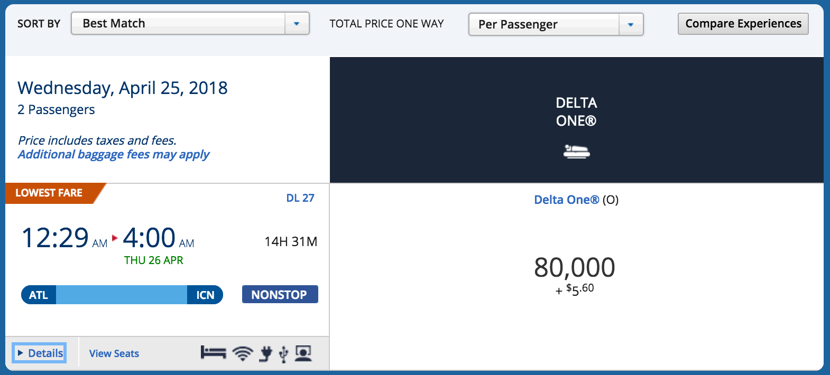This screenshot has height=375, width=830.
Task: Open the Per Passenger dropdown arrow
Action: click(x=630, y=25)
